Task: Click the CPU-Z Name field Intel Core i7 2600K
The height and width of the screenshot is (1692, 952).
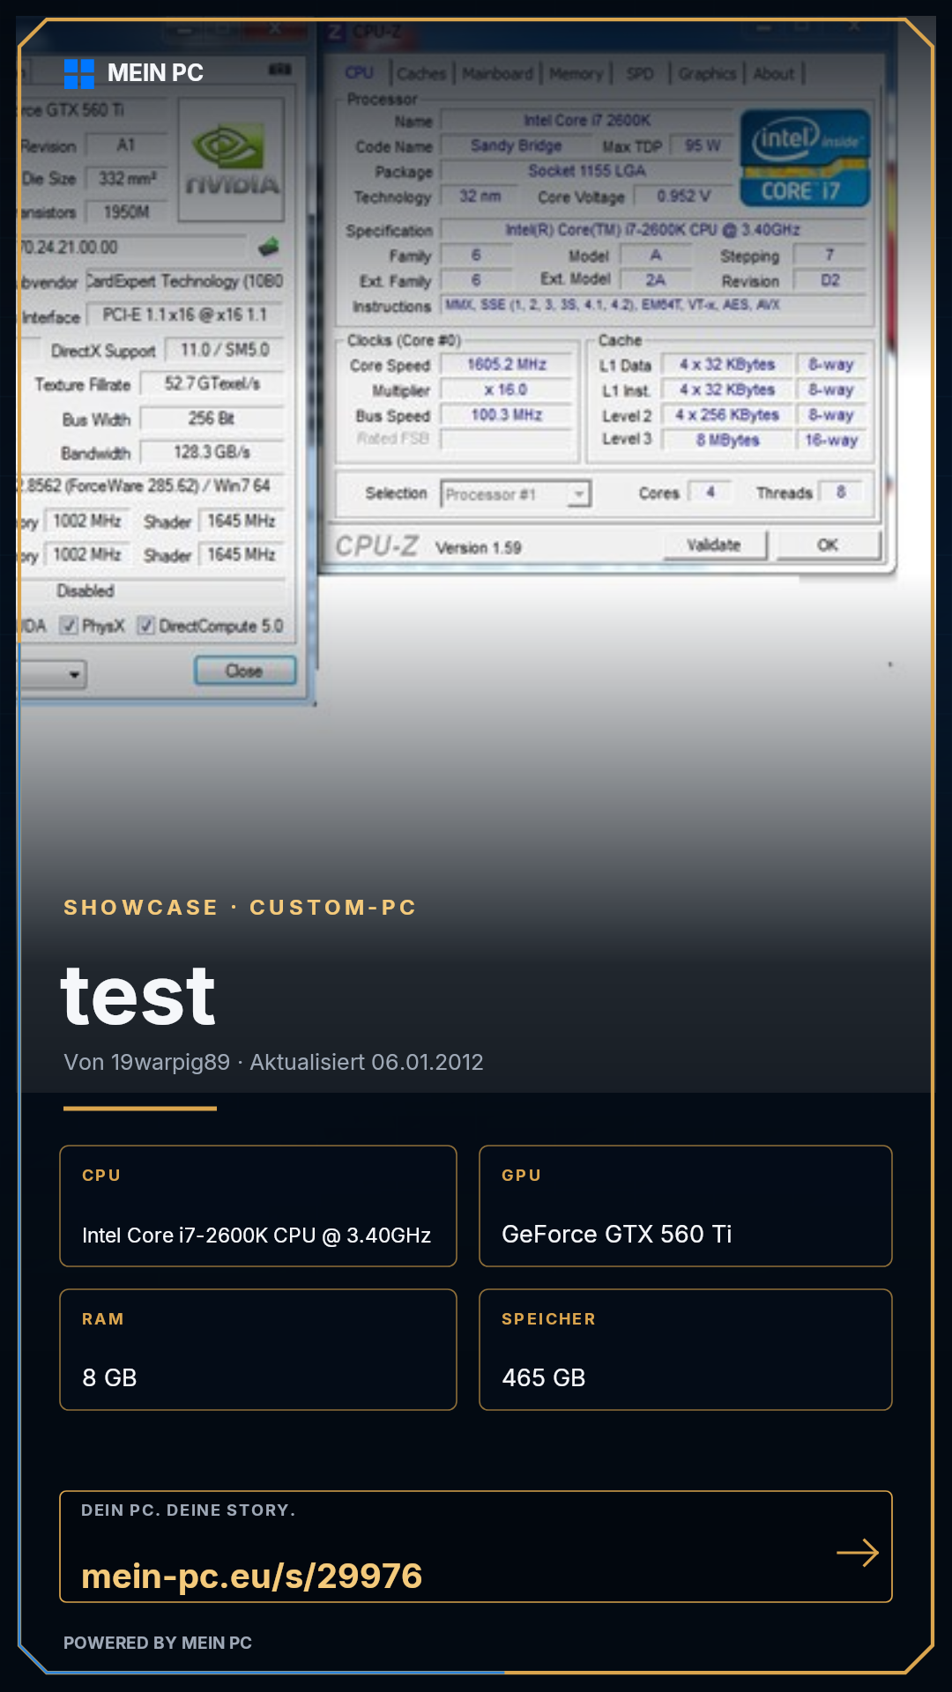Action: [587, 121]
